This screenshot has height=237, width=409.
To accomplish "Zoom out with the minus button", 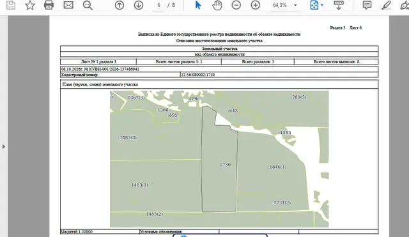I will pos(236,5).
